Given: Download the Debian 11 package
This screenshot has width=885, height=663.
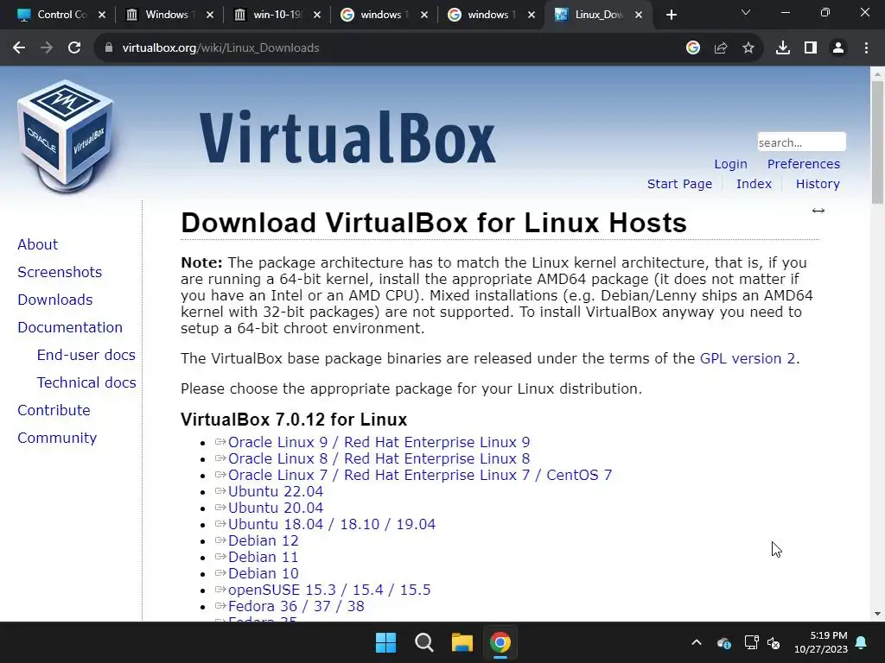Looking at the screenshot, I should point(263,557).
